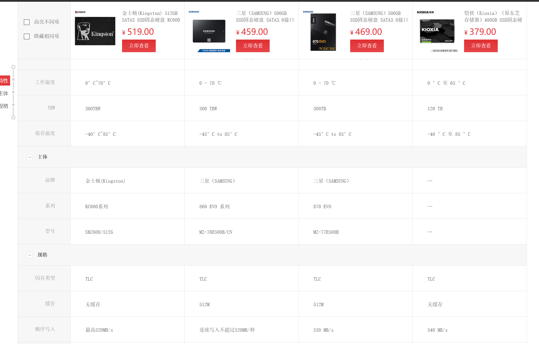Open the Samsung 500GB 469.00 product title link
This screenshot has width=539, height=344.
[379, 17]
